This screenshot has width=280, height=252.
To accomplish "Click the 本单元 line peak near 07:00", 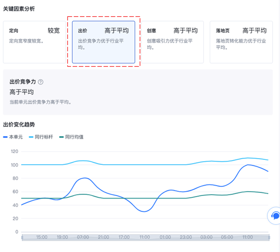I will (x=83, y=178).
